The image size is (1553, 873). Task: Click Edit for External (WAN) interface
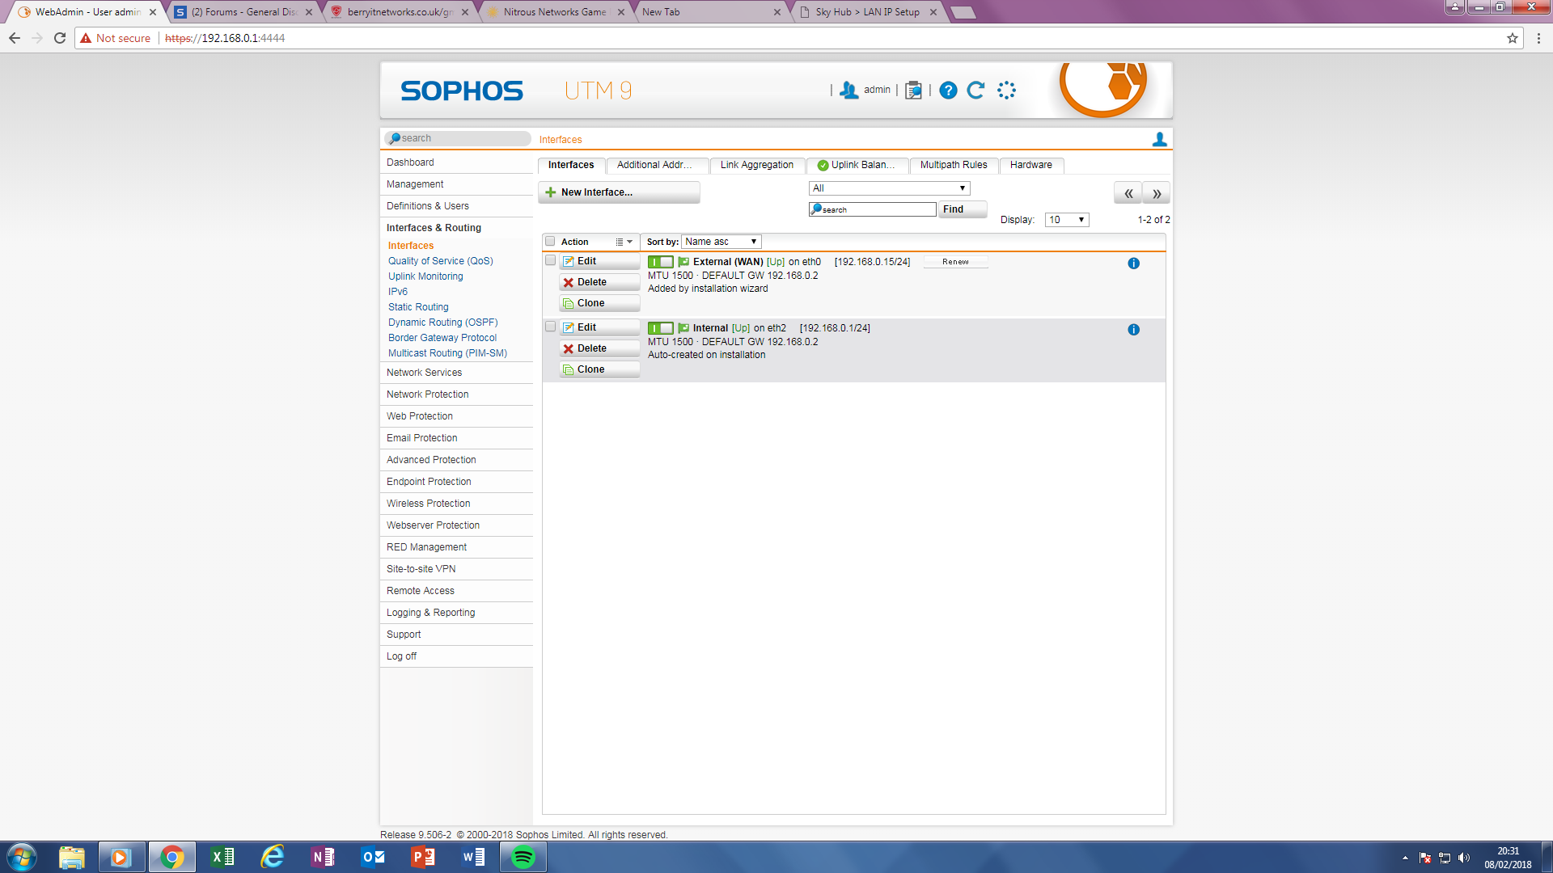click(599, 261)
